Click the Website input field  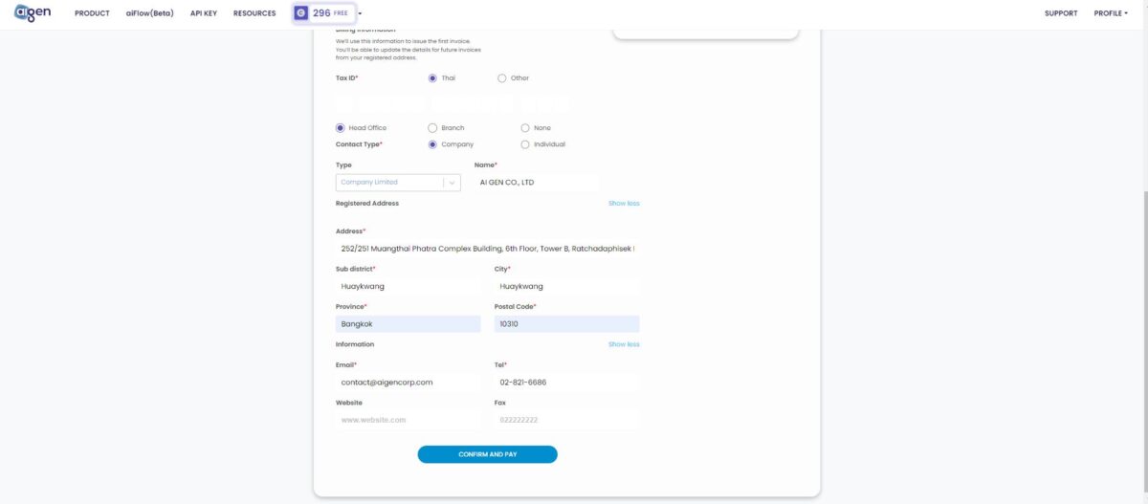[408, 420]
